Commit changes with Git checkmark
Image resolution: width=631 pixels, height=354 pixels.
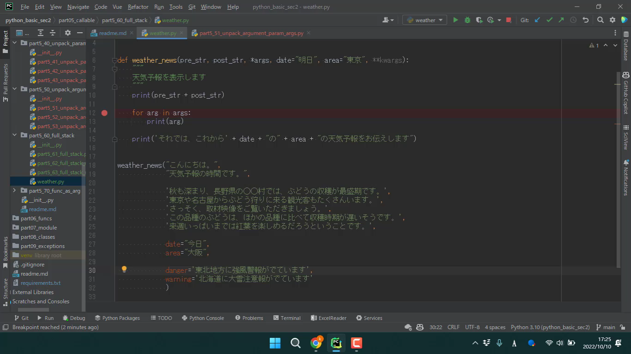tap(549, 20)
